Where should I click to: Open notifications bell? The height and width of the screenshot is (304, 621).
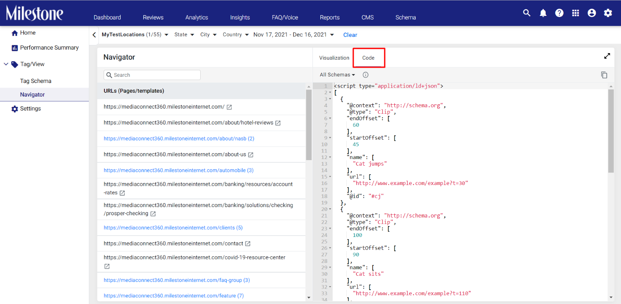(543, 13)
